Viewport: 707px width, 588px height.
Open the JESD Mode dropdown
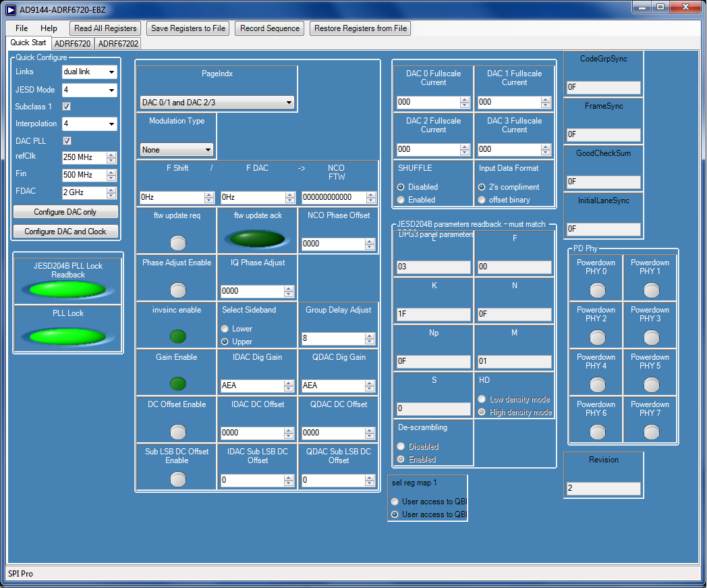click(89, 90)
